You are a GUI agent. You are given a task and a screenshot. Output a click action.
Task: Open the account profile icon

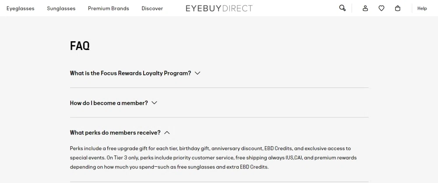[x=365, y=8]
